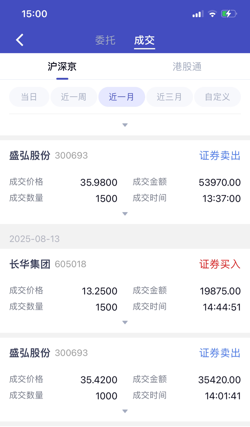
Task: Open 长华集团 605018 stock entry
Action: (48, 264)
